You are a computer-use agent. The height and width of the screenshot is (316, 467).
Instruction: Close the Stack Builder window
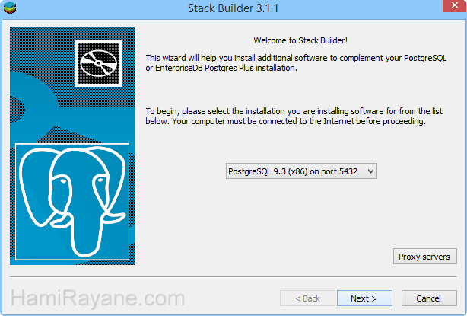[x=455, y=5]
